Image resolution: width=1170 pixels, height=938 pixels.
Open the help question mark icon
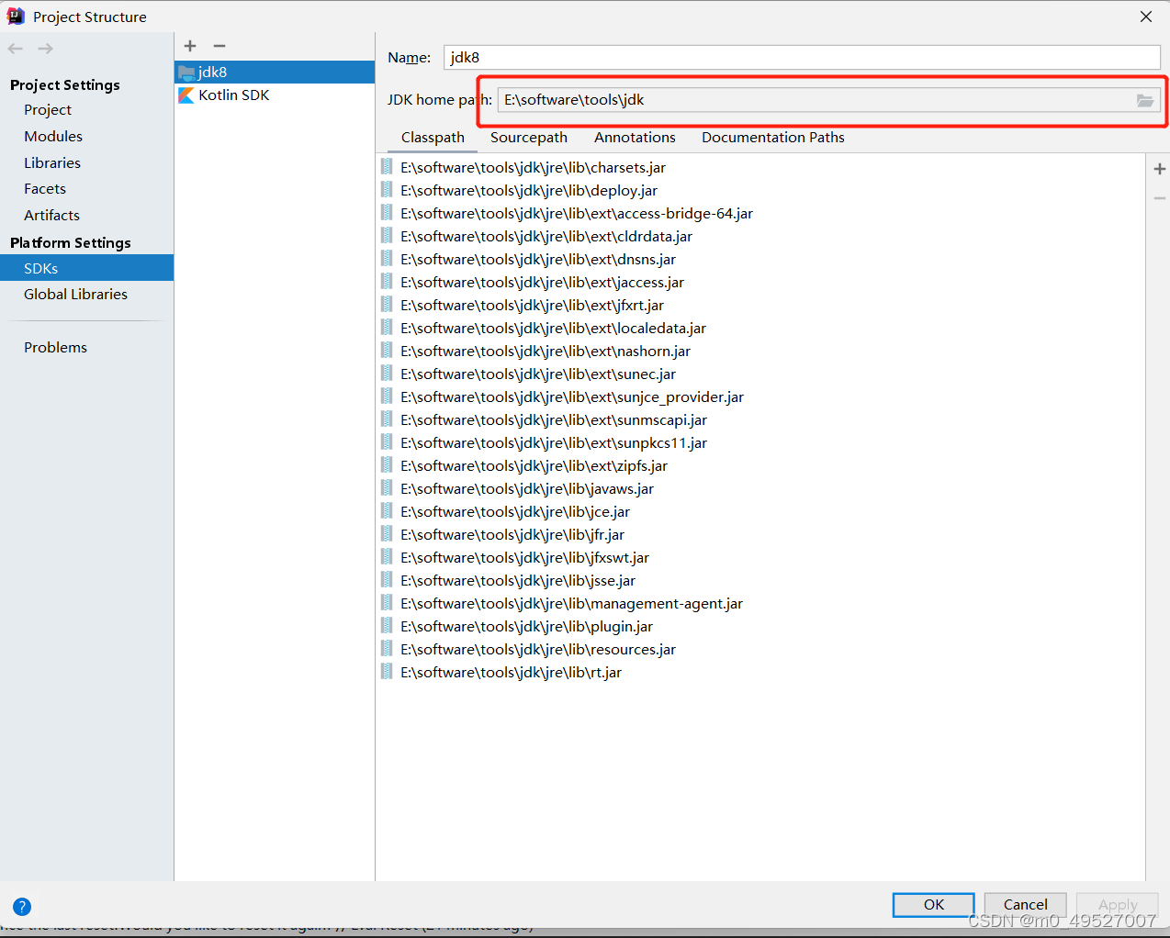pos(22,907)
